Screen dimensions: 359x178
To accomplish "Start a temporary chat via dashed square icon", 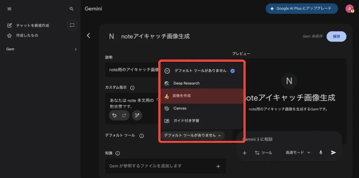I will (x=72, y=25).
